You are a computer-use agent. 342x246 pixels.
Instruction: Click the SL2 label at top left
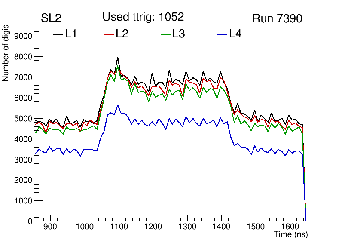tap(51, 18)
